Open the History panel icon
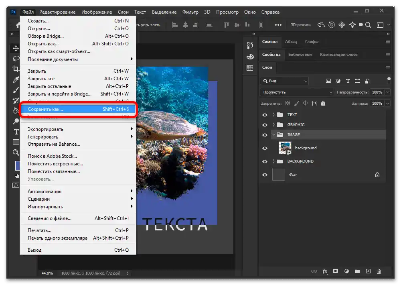 pos(250,46)
